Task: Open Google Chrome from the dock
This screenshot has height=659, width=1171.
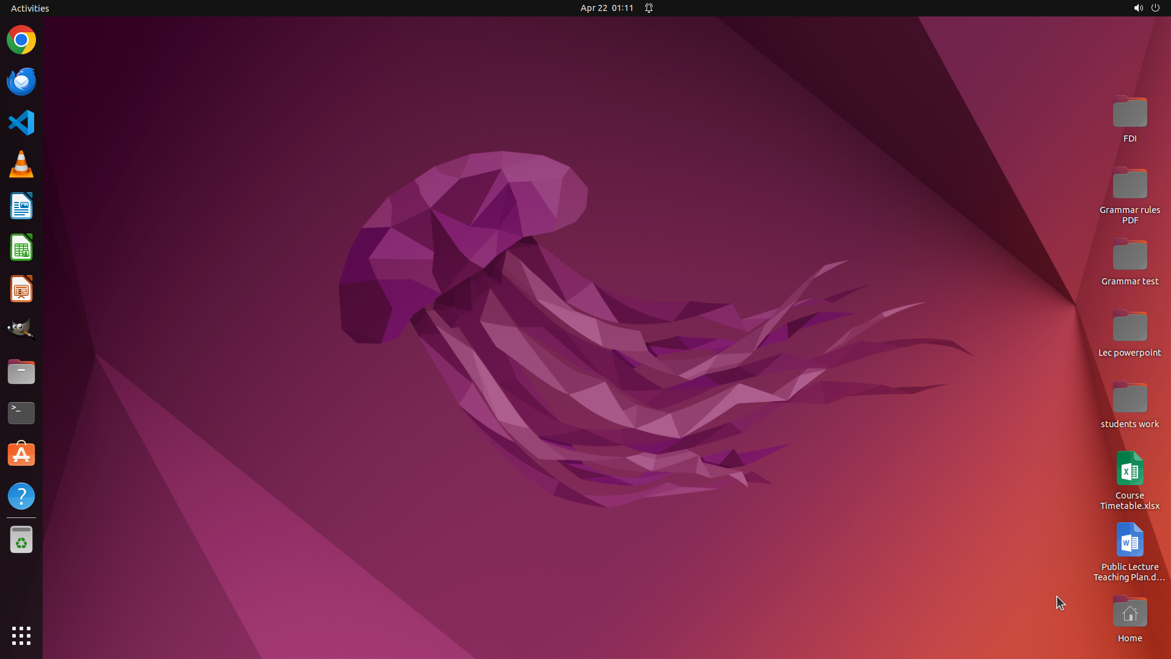Action: coord(21,40)
